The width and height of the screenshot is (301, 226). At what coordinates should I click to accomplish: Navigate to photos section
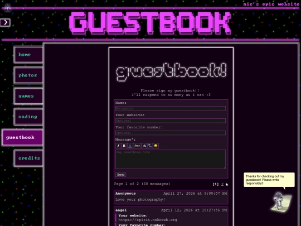[x=28, y=75]
